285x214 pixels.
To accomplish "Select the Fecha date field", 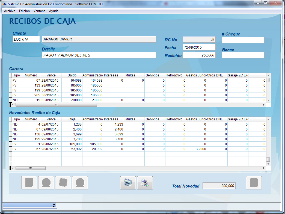I will pyautogui.click(x=199, y=47).
